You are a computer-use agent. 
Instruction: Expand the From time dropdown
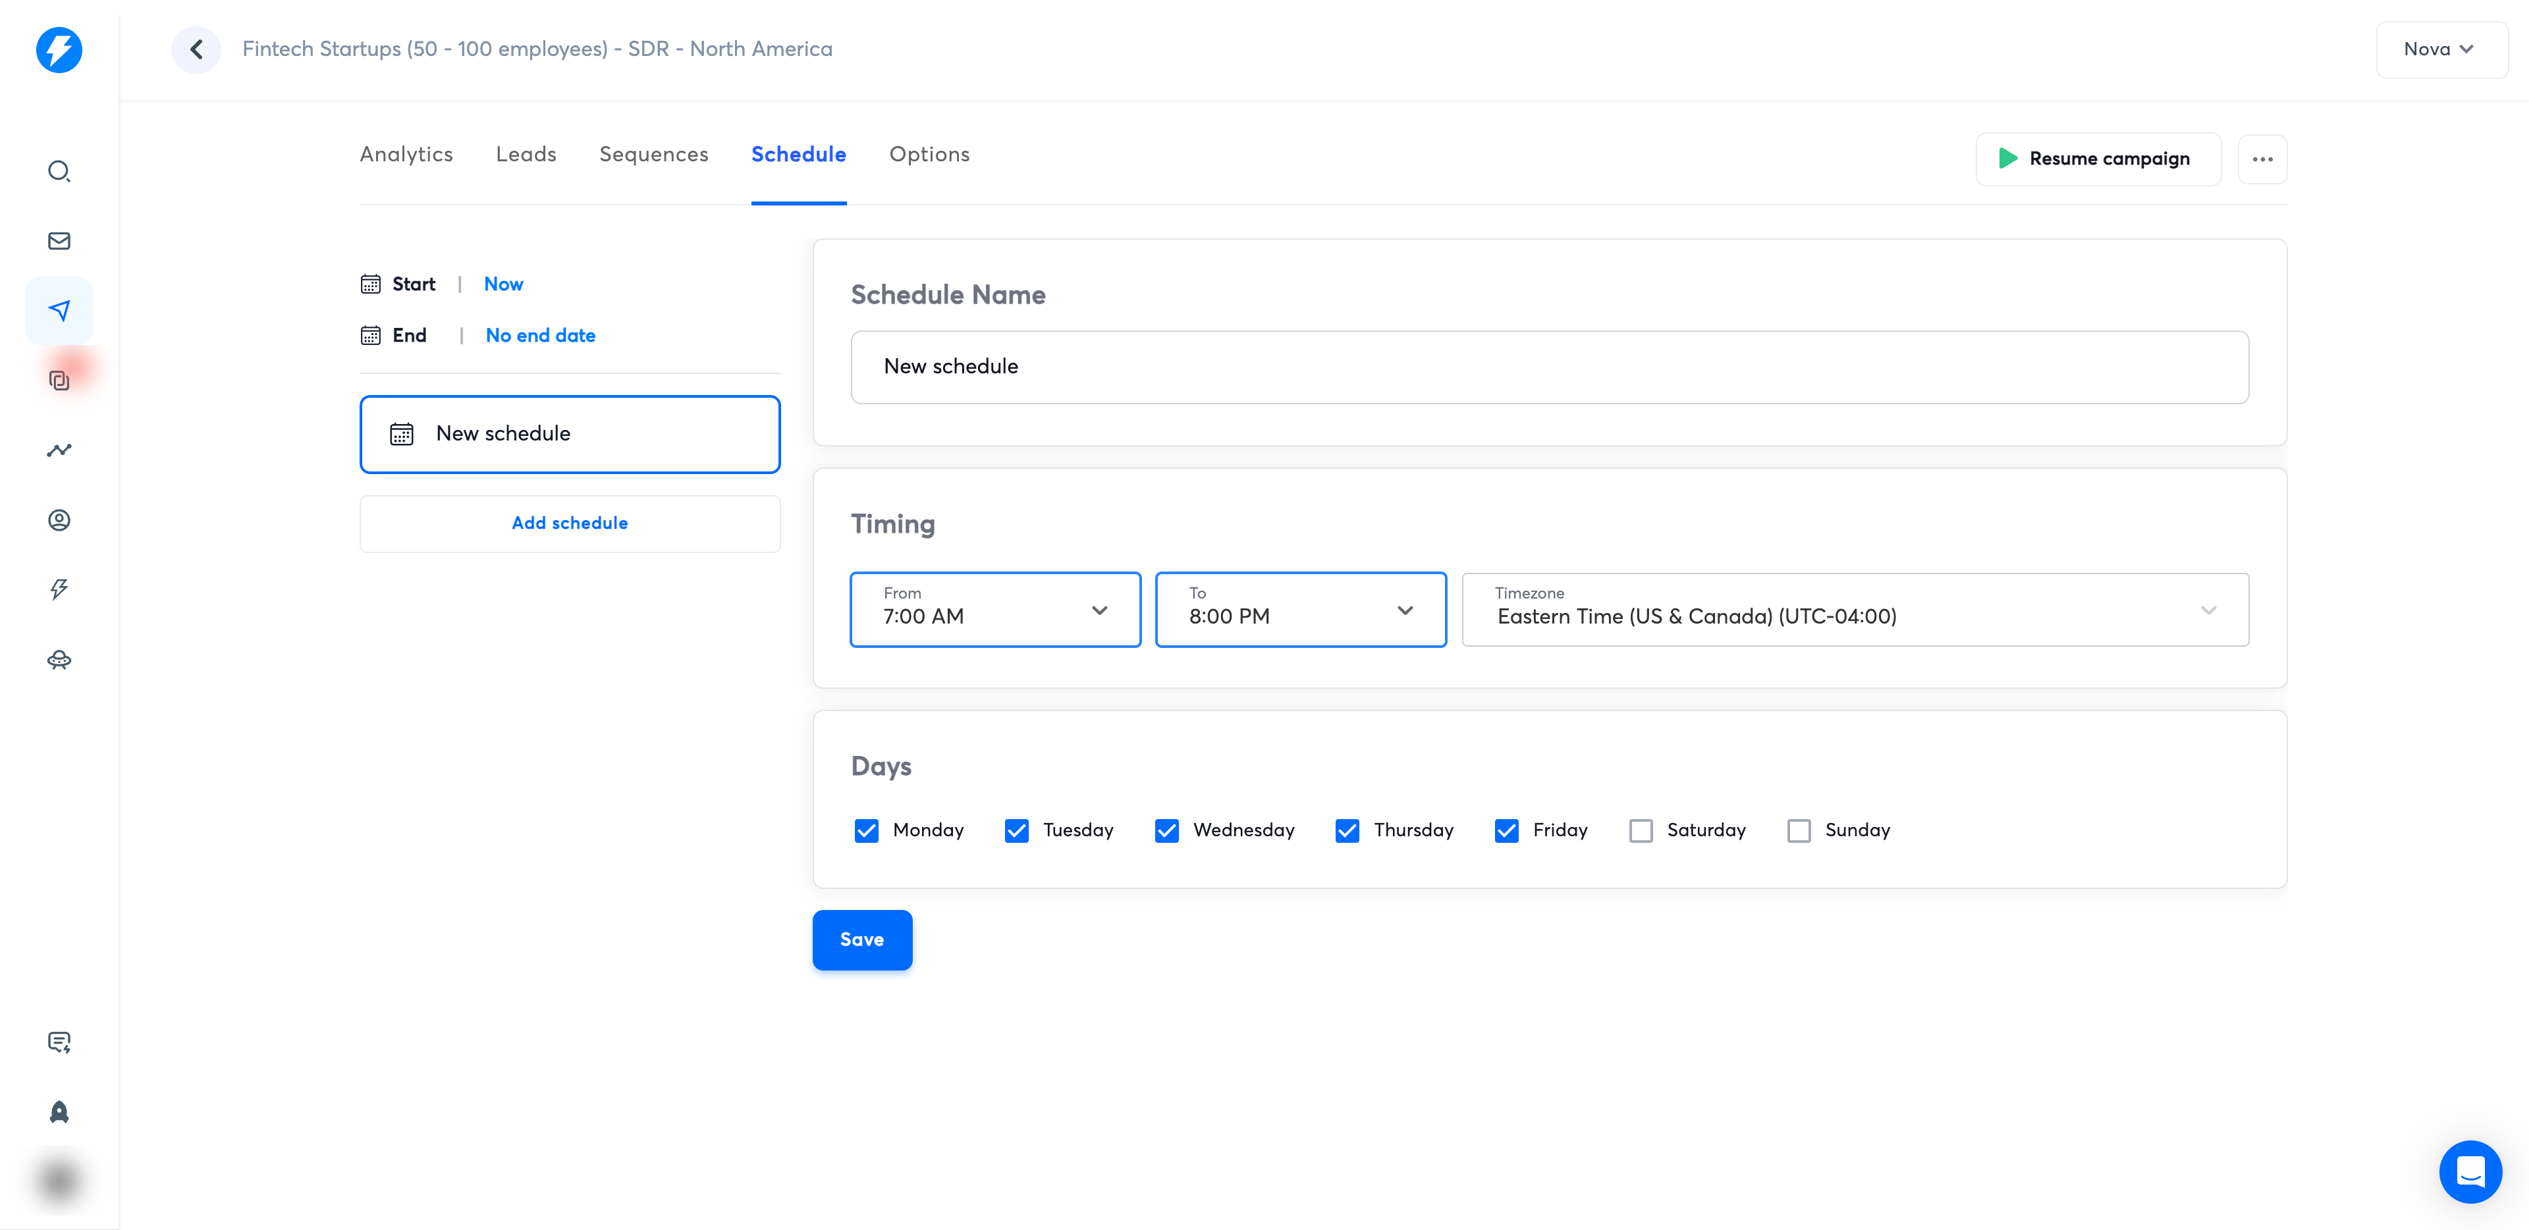pos(994,610)
